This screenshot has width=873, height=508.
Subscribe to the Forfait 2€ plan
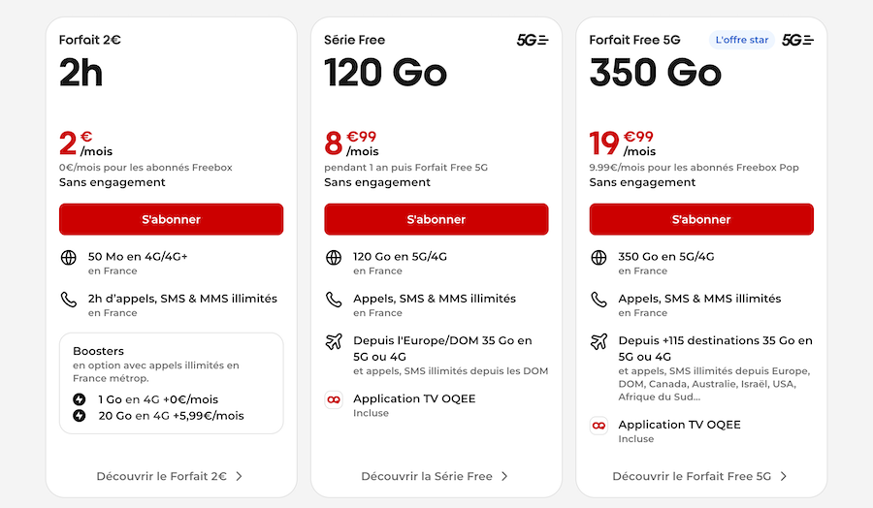tap(171, 219)
